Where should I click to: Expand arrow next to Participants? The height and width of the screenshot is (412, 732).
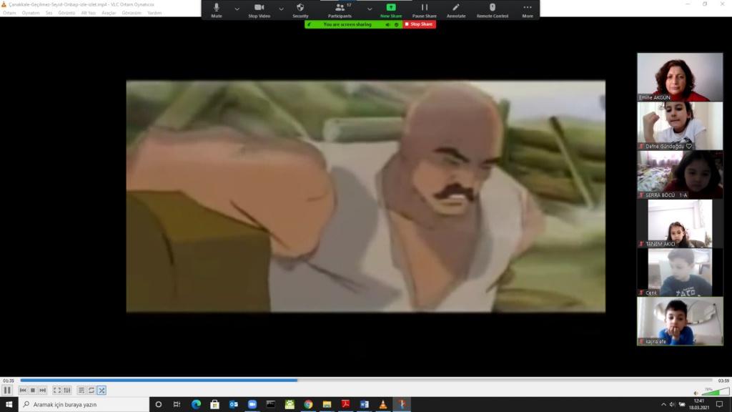pyautogui.click(x=370, y=9)
